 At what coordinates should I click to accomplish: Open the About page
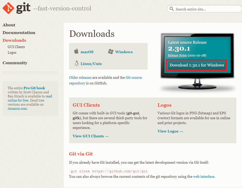tap(9, 25)
